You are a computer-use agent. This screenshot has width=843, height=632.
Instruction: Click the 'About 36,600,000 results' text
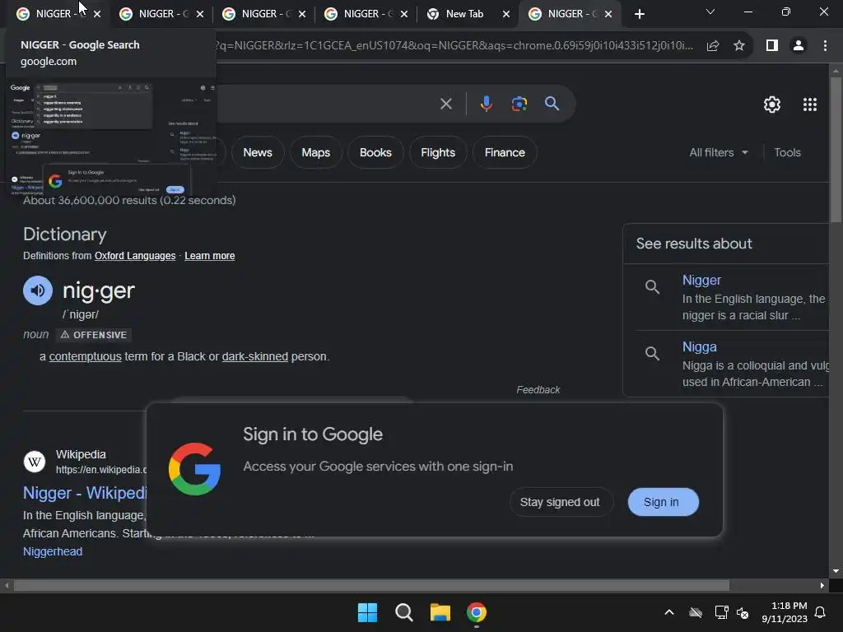pyautogui.click(x=129, y=200)
